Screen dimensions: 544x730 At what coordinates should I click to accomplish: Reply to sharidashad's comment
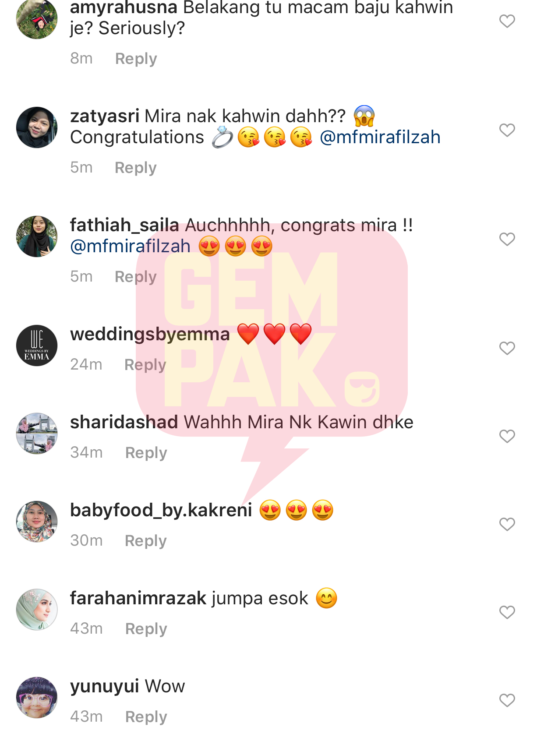146,453
